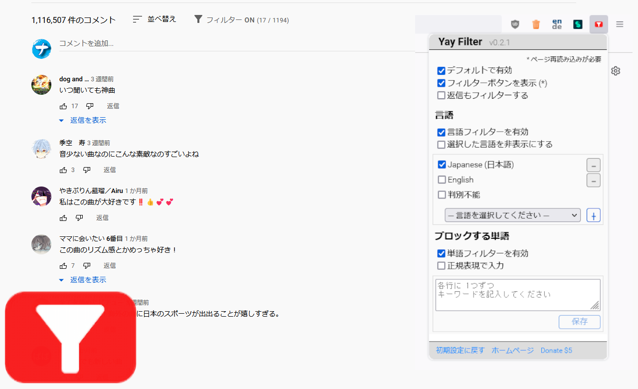The height and width of the screenshot is (389, 638).
Task: Open the 並べ替え sort menu
Action: coord(155,19)
